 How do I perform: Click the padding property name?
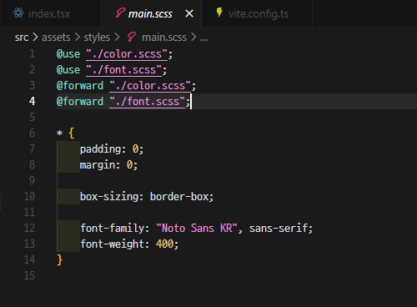tap(101, 149)
